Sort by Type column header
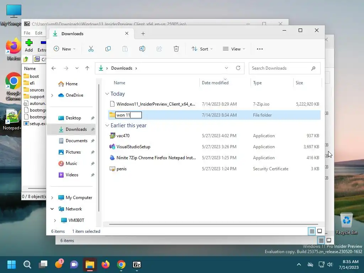The height and width of the screenshot is (273, 364). 257,82
